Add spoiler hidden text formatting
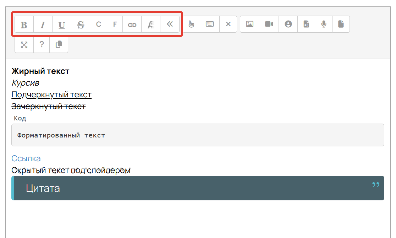This screenshot has height=238, width=396. pos(151,24)
